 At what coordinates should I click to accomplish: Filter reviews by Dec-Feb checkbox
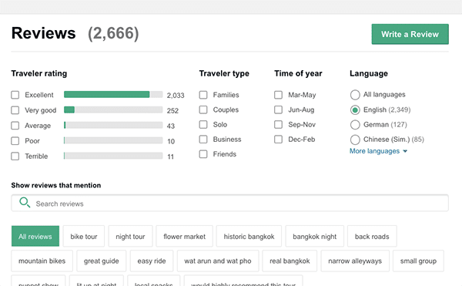coord(279,140)
